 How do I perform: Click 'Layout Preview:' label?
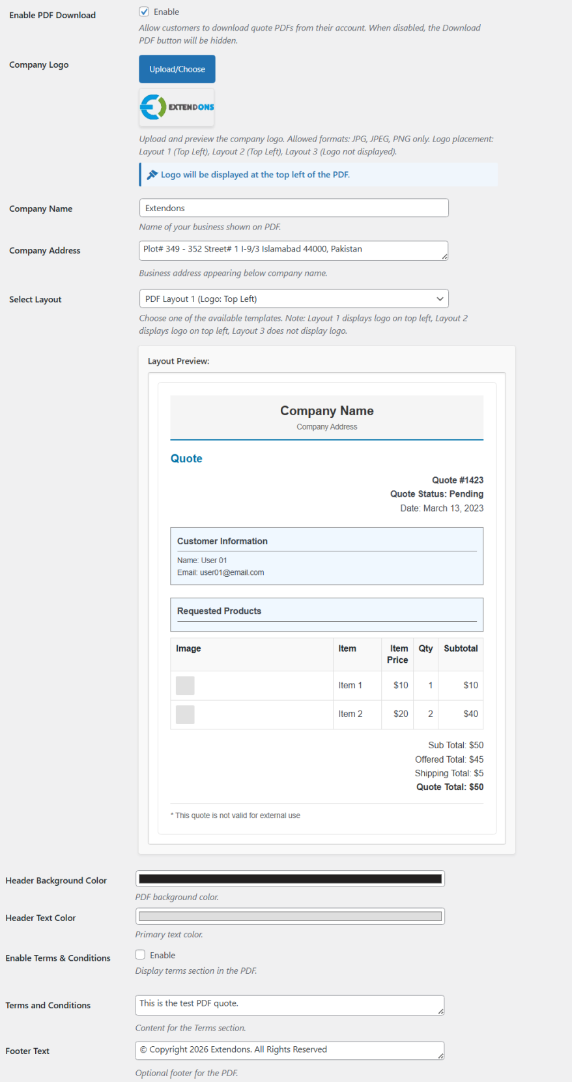click(x=179, y=361)
